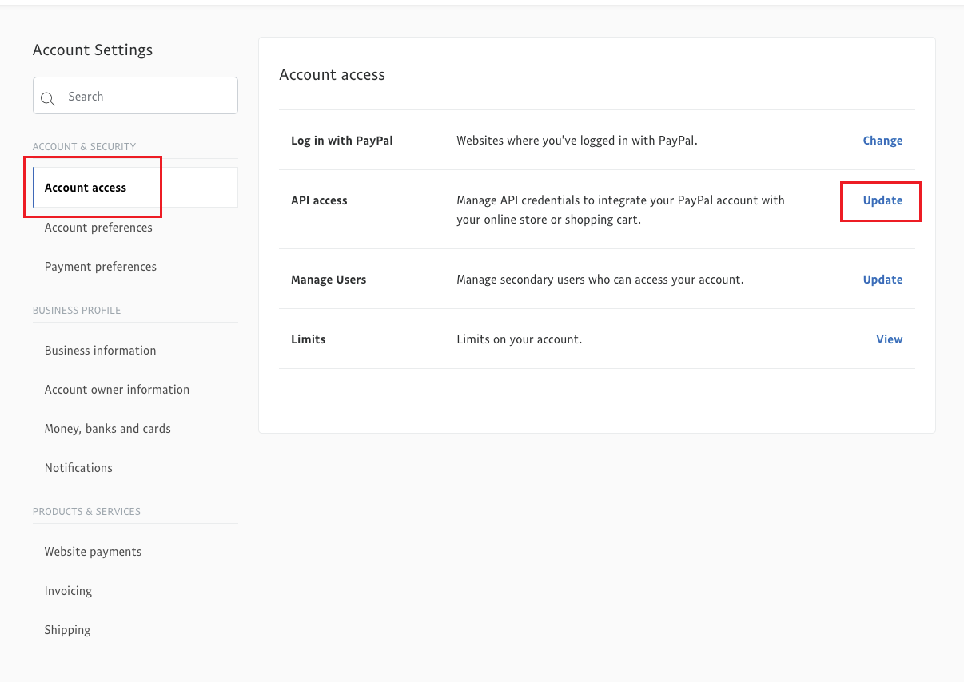Click the 'PRODUCTS & SERVICES' section label

coord(86,512)
